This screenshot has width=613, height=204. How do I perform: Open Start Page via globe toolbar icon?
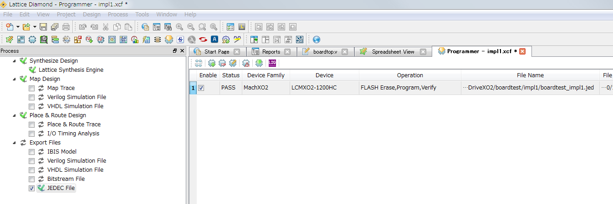(x=145, y=26)
